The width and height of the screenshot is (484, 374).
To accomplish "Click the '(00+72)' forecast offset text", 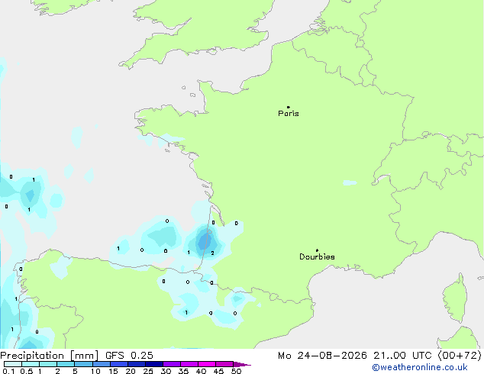I will 460,356.
